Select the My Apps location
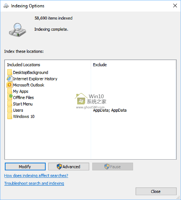Screen dimensions: 181x200 pyautogui.click(x=18, y=91)
